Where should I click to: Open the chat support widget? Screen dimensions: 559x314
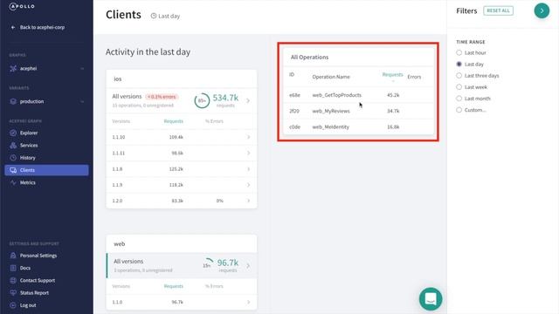click(431, 299)
